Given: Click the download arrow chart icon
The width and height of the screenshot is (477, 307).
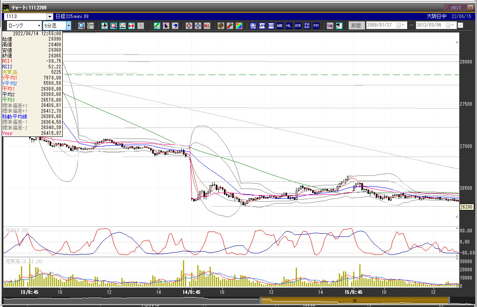Looking at the screenshot, I should [x=104, y=26].
